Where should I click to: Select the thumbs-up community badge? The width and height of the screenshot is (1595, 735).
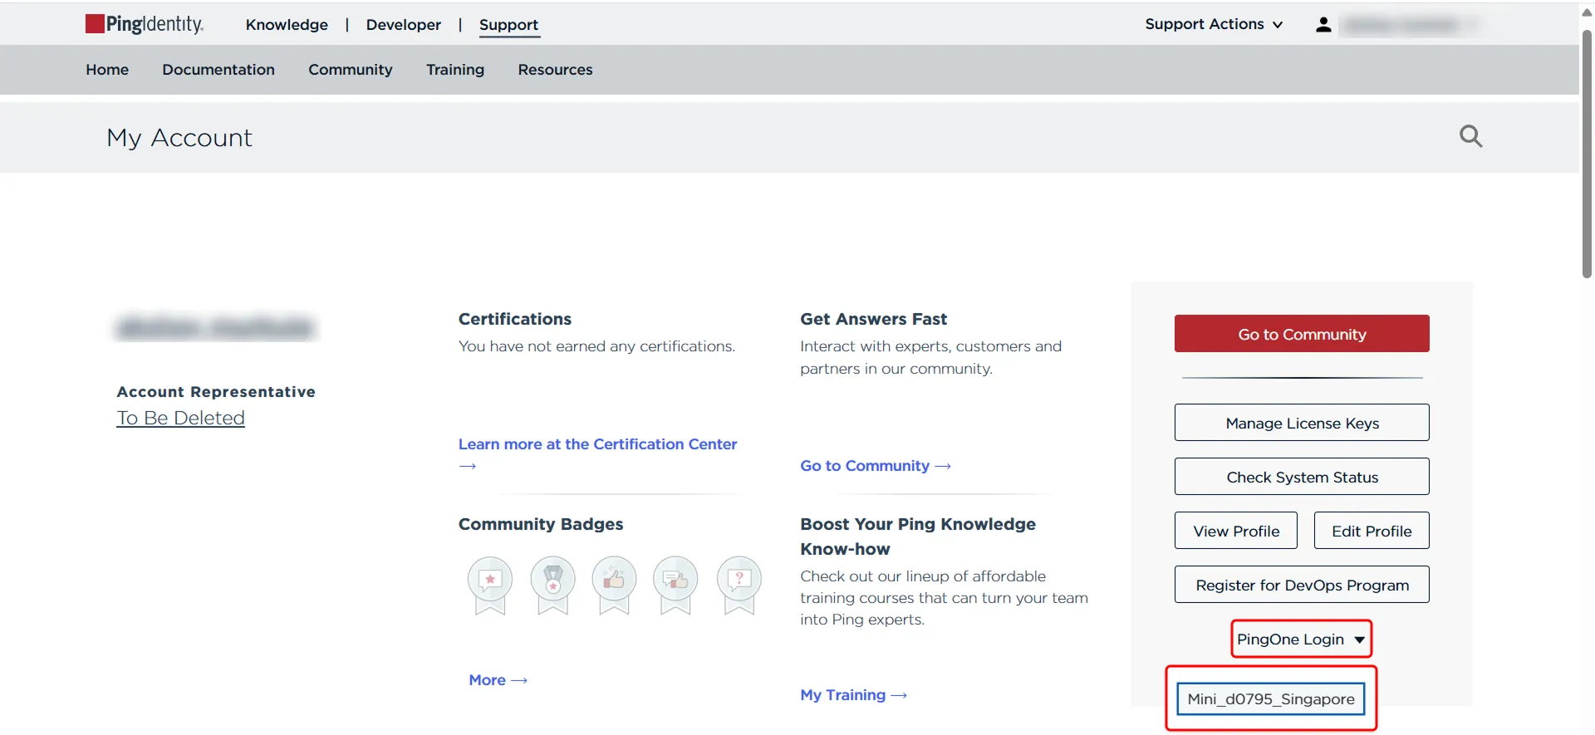pyautogui.click(x=614, y=586)
